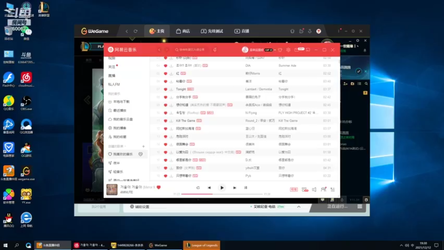Seek within the red playback progress bar

[221, 194]
